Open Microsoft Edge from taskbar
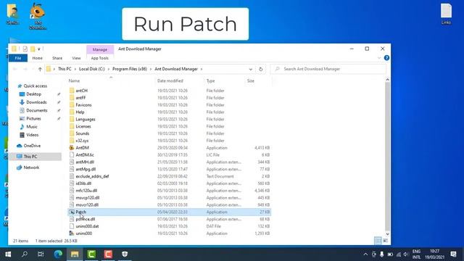Viewport: 464px width, 261px height. 58,254
